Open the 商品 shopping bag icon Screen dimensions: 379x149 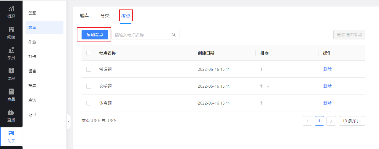(x=11, y=92)
